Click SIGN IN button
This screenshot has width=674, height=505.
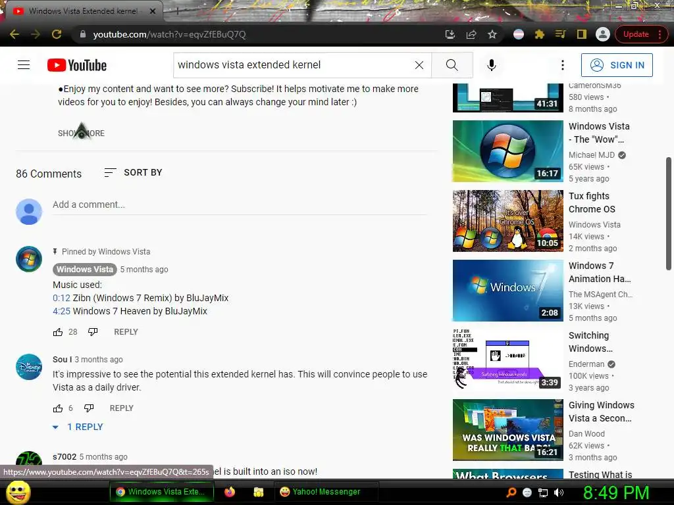coord(617,65)
